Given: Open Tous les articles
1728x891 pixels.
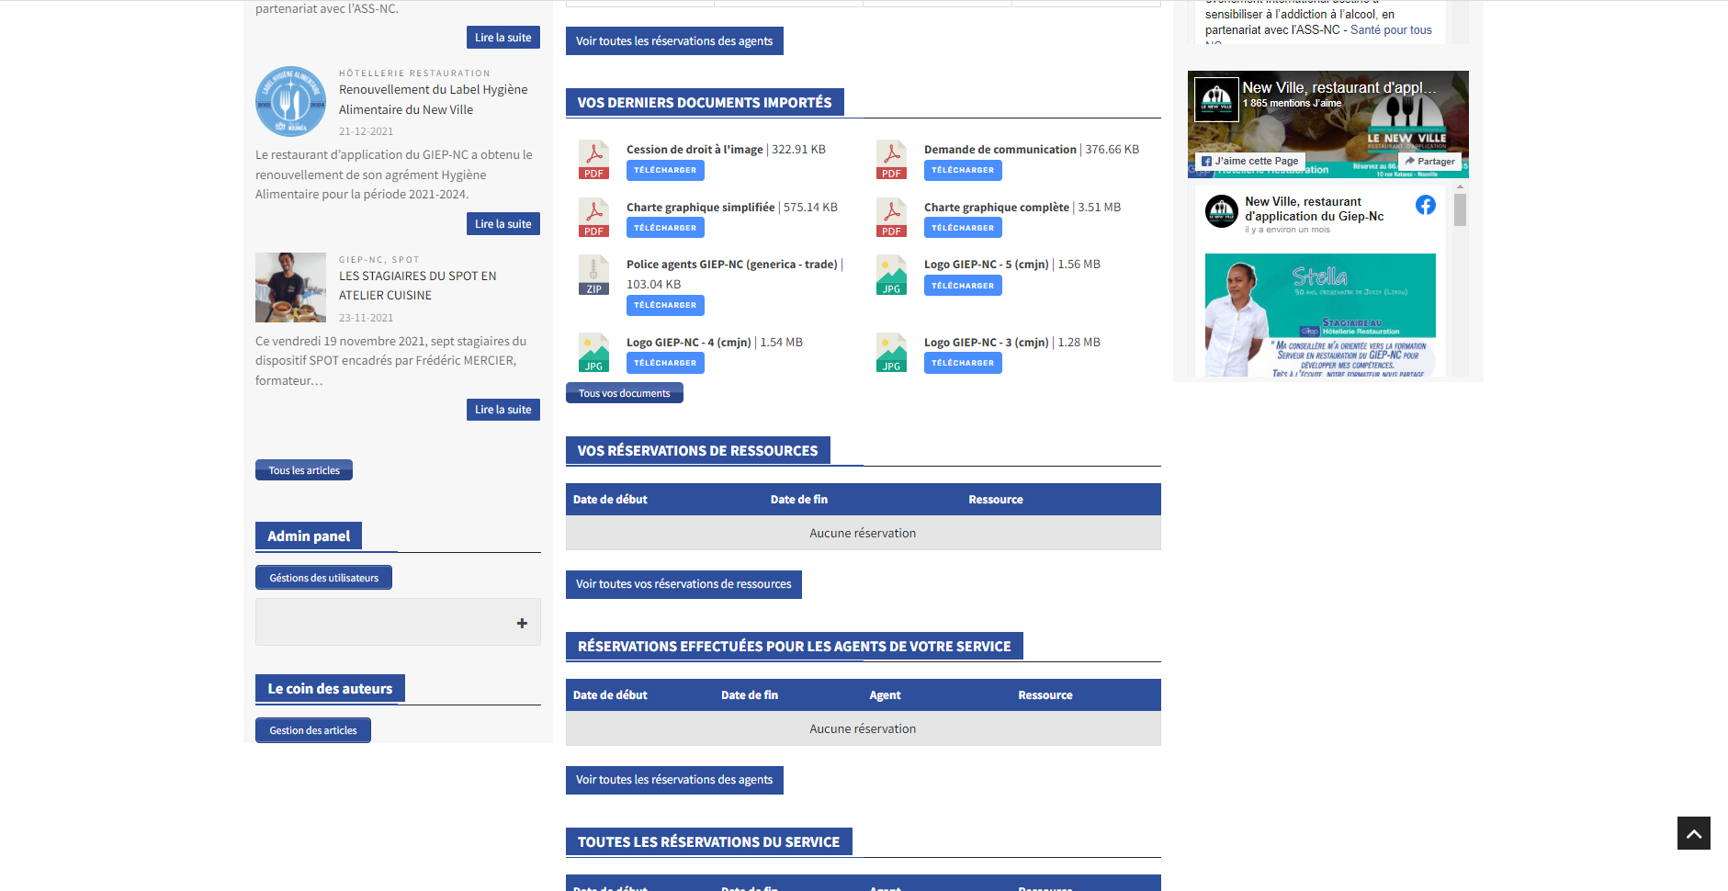Looking at the screenshot, I should 304,470.
